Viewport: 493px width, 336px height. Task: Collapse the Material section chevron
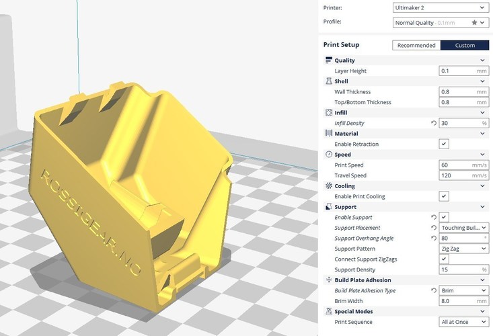483,134
